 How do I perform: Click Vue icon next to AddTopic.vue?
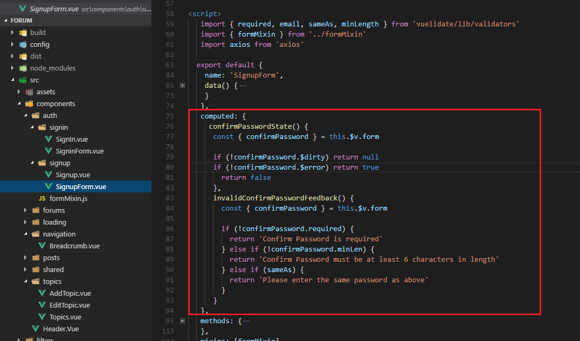point(42,293)
